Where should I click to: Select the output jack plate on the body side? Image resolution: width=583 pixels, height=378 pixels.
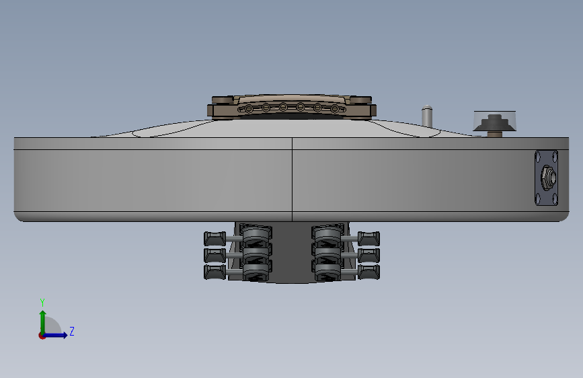(x=546, y=178)
